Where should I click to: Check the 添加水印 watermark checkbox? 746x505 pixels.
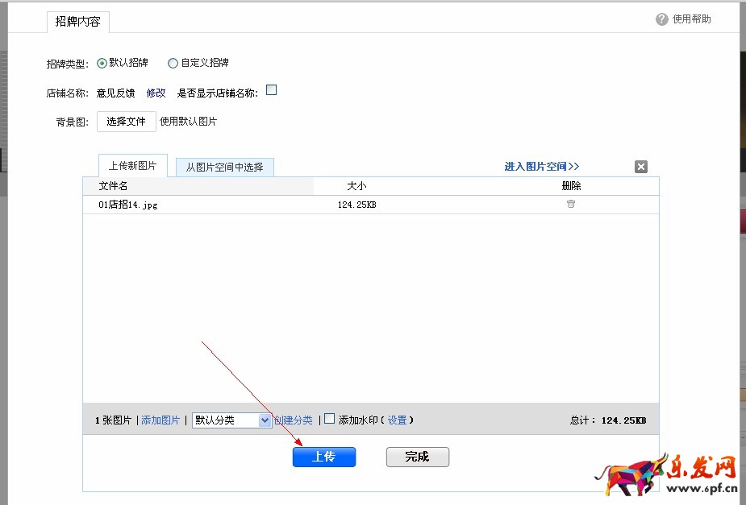tap(330, 419)
